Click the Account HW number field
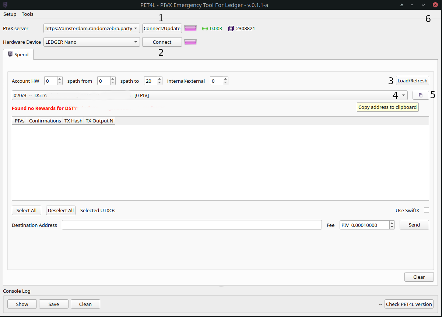 coord(50,81)
